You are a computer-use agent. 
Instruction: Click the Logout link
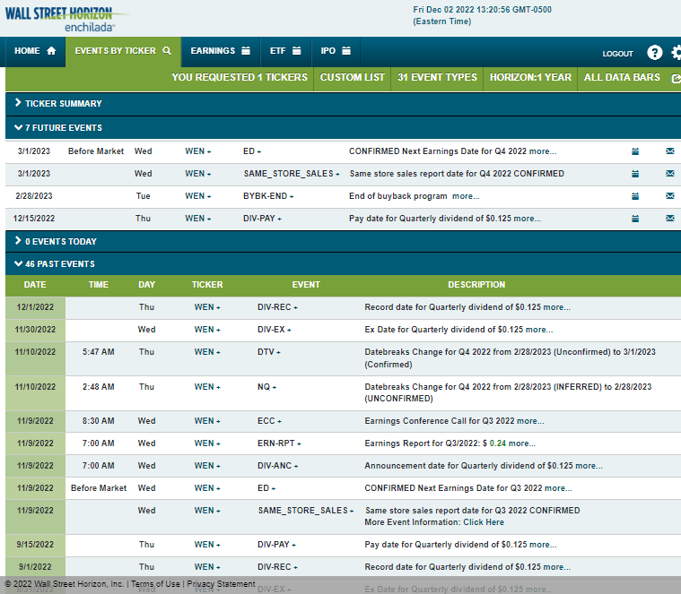[x=617, y=54]
